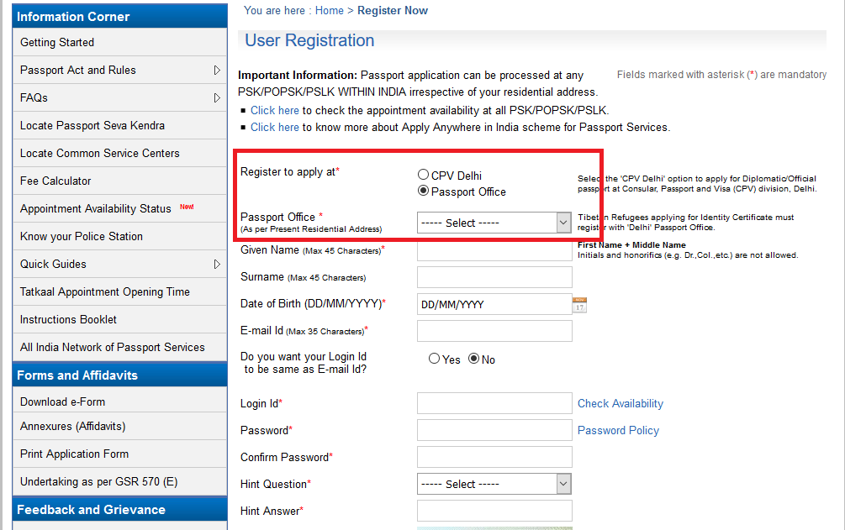845x530 pixels.
Task: View the Password Policy
Action: click(618, 430)
